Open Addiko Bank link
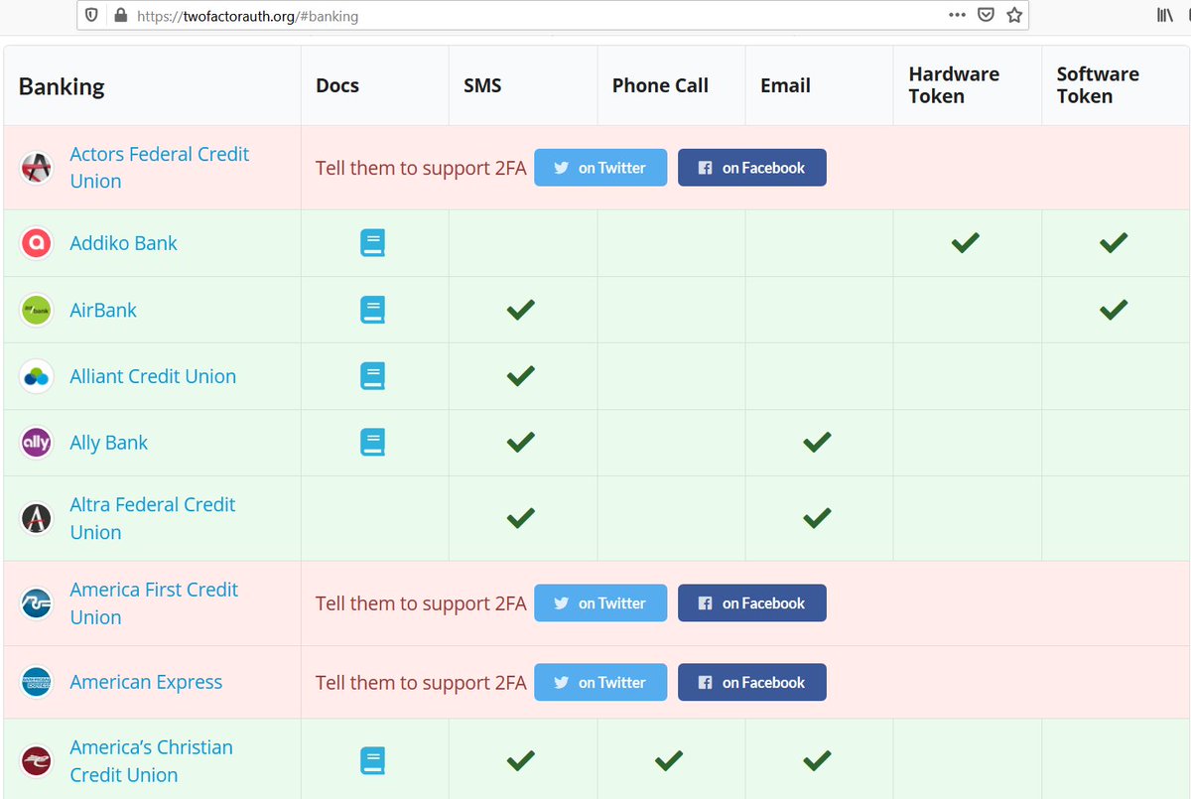This screenshot has height=799, width=1191. pos(123,243)
